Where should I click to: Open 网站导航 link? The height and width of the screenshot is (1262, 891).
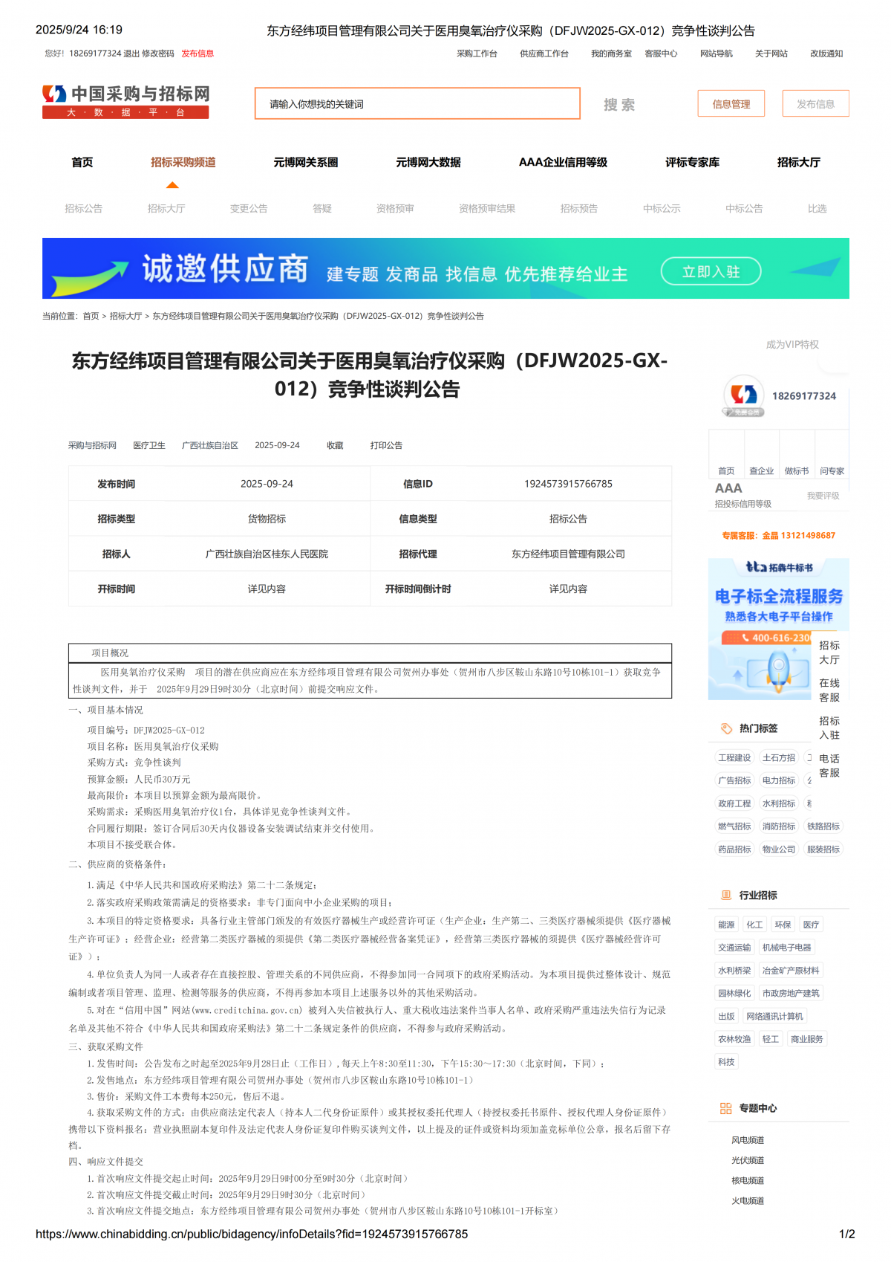click(717, 54)
